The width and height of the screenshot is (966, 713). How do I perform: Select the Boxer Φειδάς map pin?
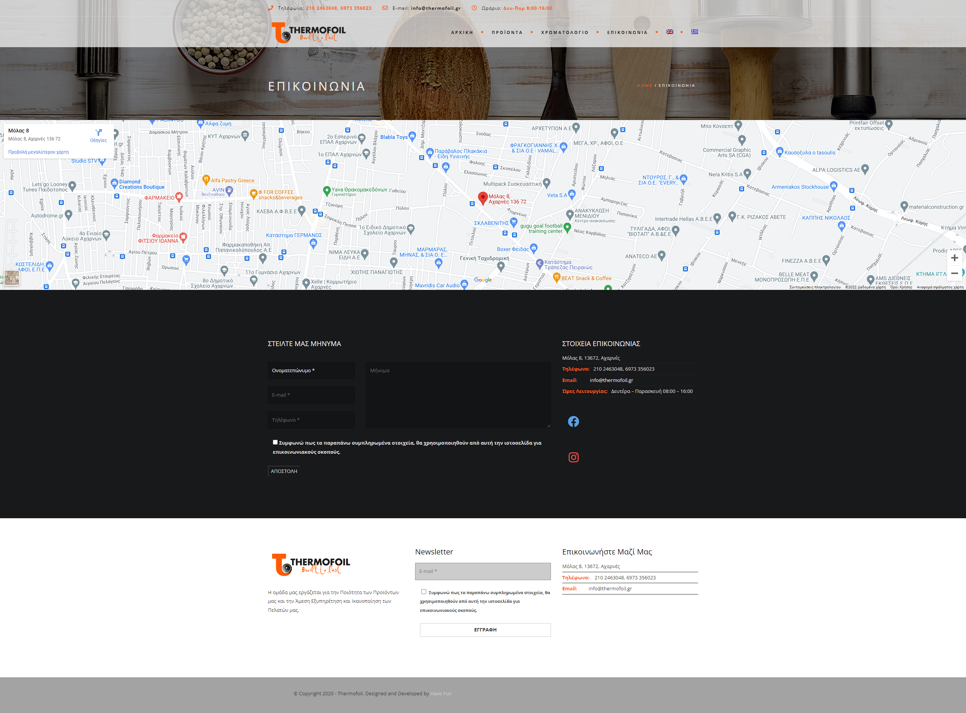[x=534, y=248]
